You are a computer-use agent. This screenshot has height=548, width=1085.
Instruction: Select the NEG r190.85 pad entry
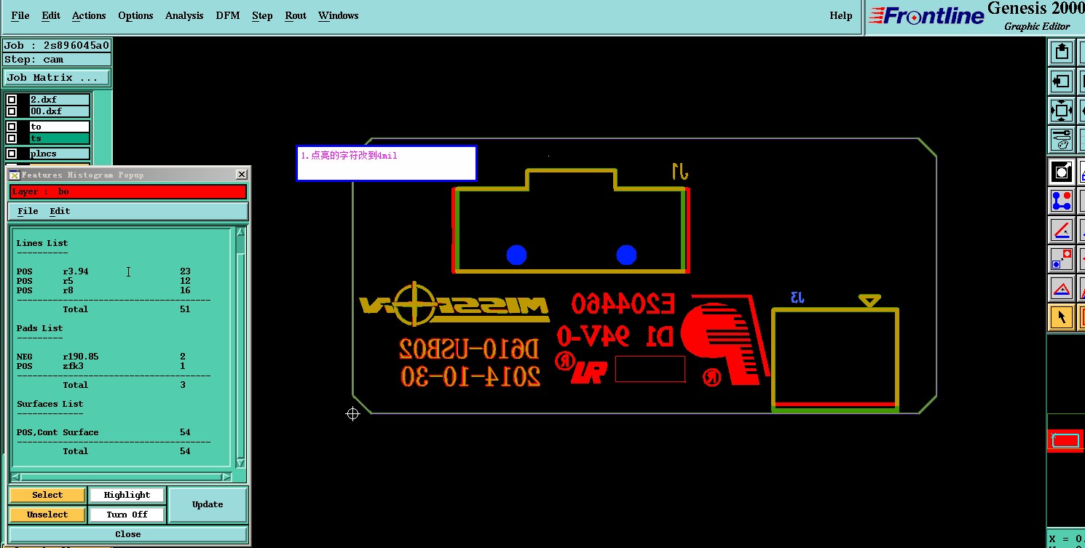[x=101, y=357]
